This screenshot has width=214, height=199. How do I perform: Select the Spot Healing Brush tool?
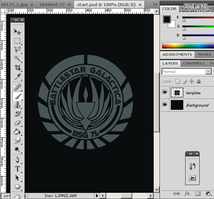pyautogui.click(x=18, y=87)
